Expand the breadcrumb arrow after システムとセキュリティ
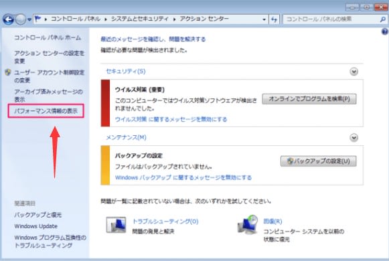Viewport: 389px width, 261px height. [174, 19]
